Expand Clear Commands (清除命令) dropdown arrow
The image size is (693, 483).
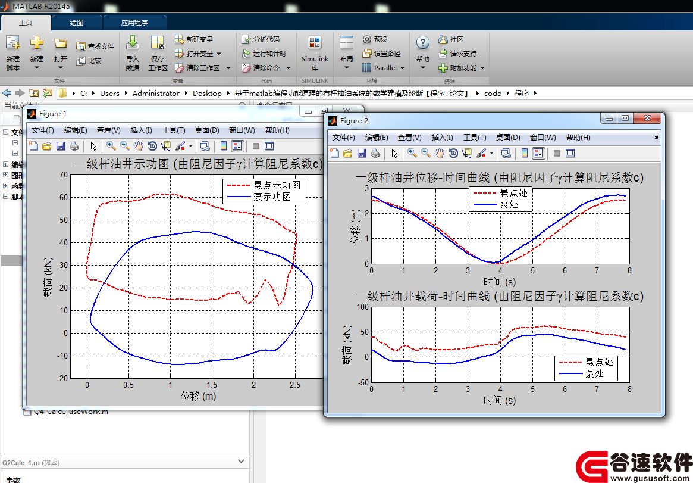[288, 68]
